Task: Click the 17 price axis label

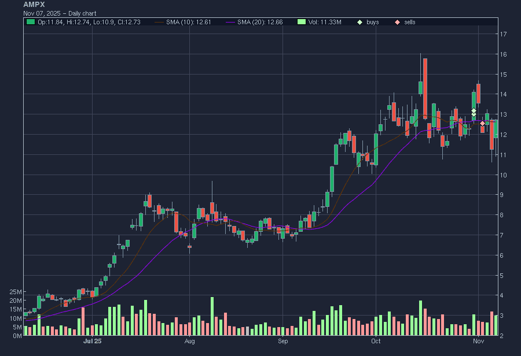Action: pos(504,34)
